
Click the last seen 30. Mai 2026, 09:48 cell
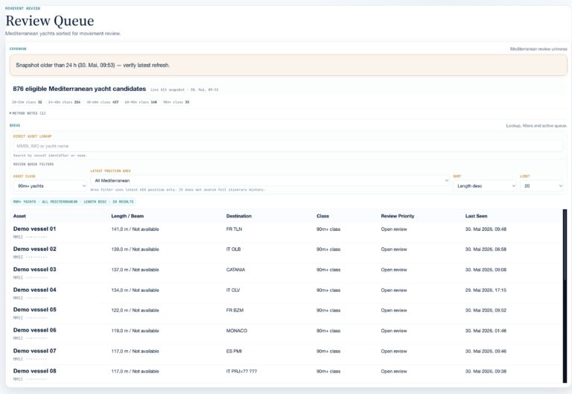pyautogui.click(x=486, y=229)
